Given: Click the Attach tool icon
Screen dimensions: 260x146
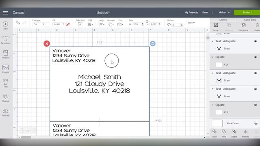Looking at the screenshot, I should tap(234, 131).
